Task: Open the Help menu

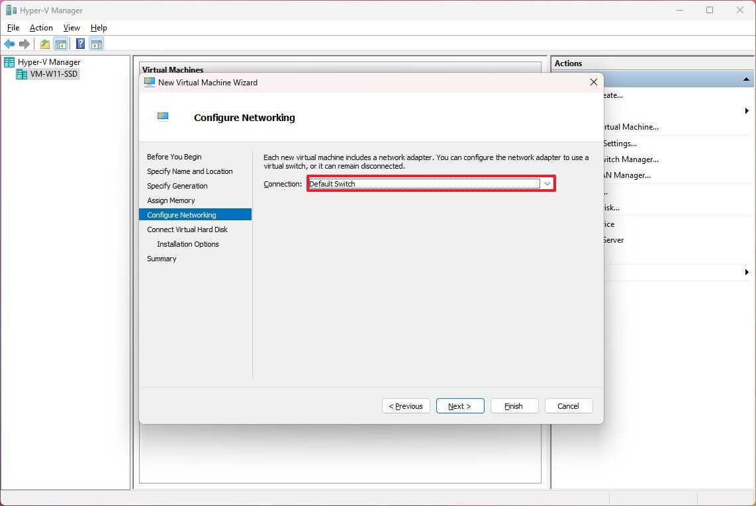Action: coord(99,28)
